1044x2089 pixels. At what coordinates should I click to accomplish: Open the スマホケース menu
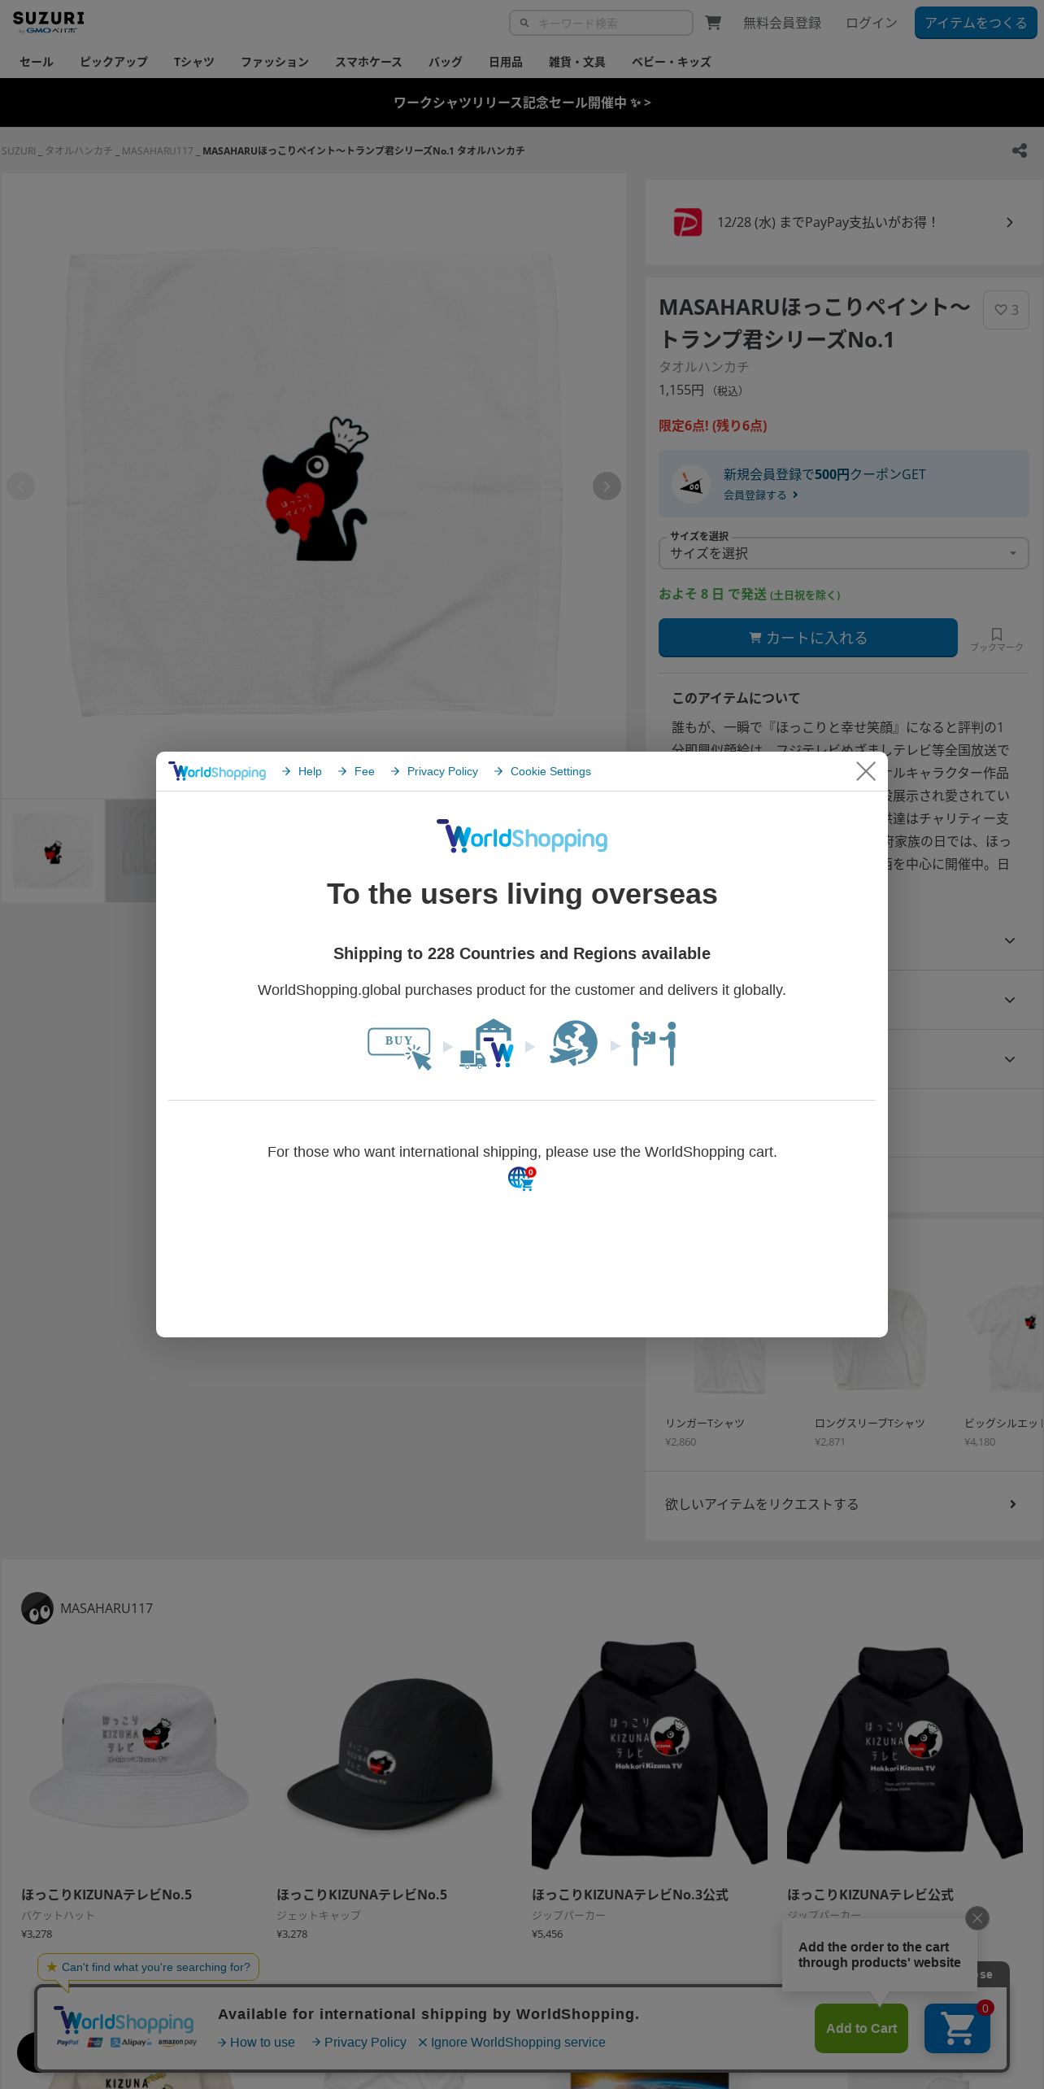pos(369,62)
